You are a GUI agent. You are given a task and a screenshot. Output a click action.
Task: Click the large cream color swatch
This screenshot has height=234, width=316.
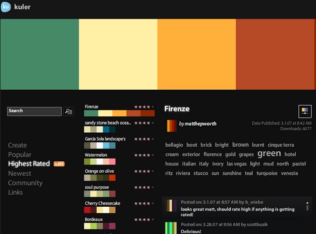pos(118,54)
